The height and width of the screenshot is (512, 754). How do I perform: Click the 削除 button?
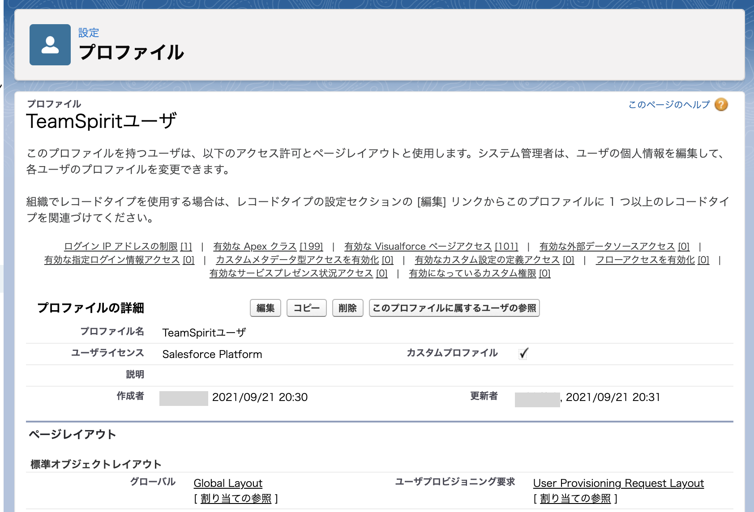[x=347, y=308]
